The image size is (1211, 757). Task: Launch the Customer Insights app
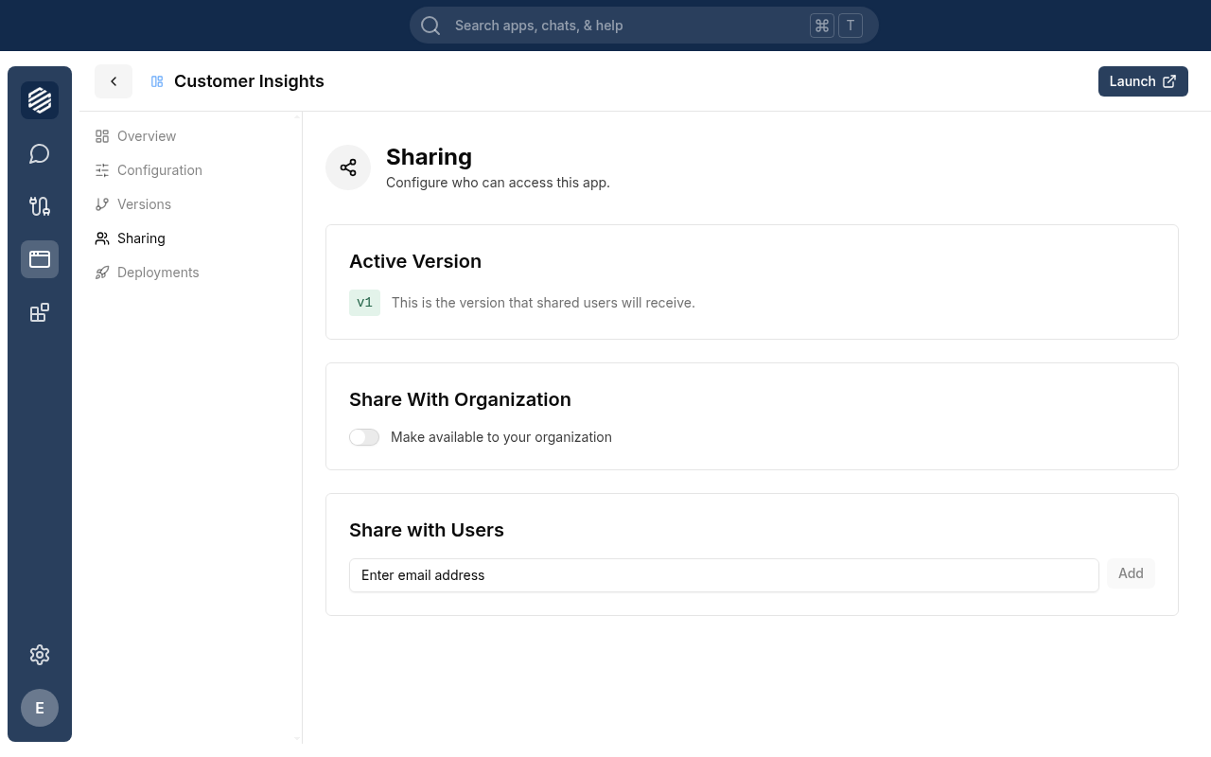pos(1143,81)
